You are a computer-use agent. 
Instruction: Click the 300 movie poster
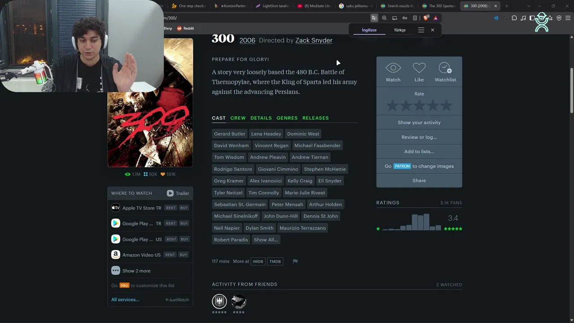pyautogui.click(x=150, y=103)
